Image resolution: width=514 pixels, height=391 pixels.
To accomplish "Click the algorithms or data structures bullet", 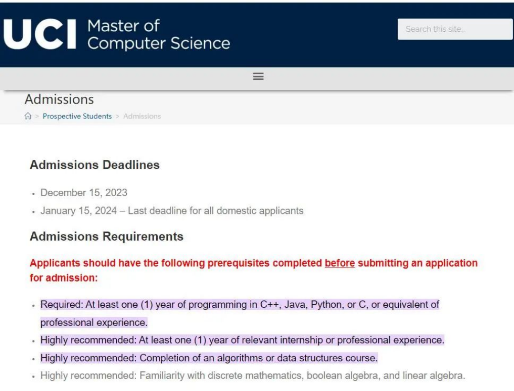I will [x=209, y=358].
